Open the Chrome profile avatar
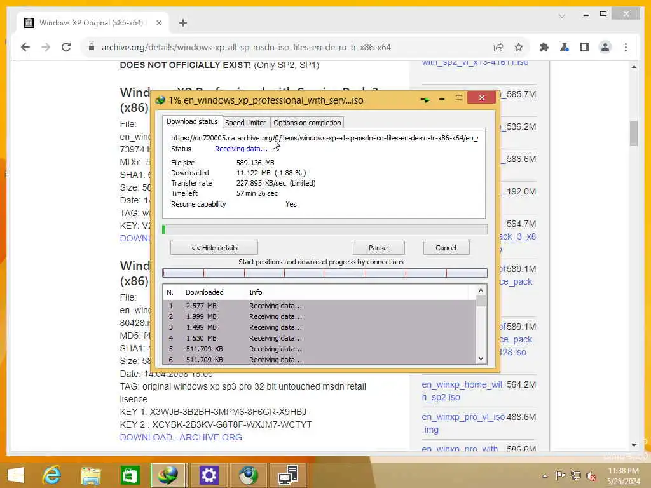This screenshot has width=651, height=488. [605, 47]
